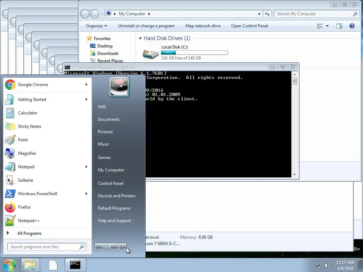Open My Computer from the Start menu

click(111, 170)
